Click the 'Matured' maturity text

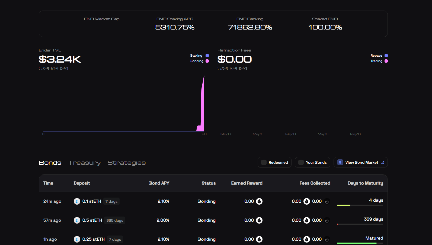374,238
